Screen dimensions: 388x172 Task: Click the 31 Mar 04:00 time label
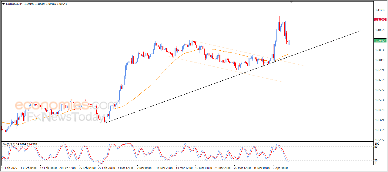tap(262, 167)
